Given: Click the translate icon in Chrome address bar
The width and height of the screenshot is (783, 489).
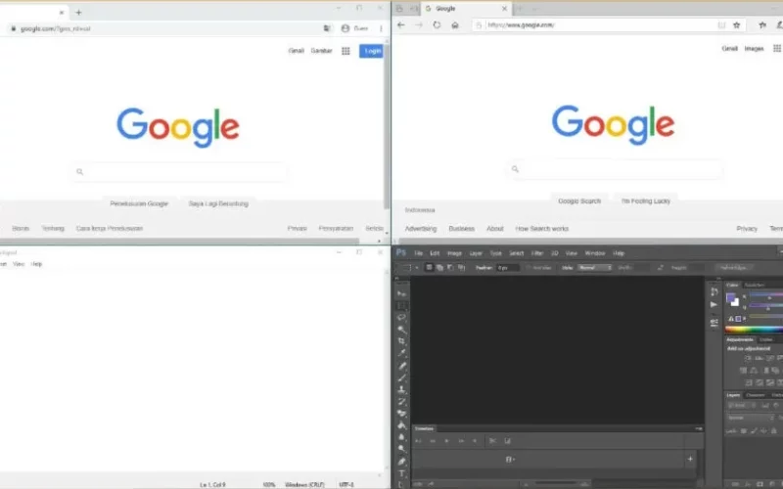Looking at the screenshot, I should 327,28.
